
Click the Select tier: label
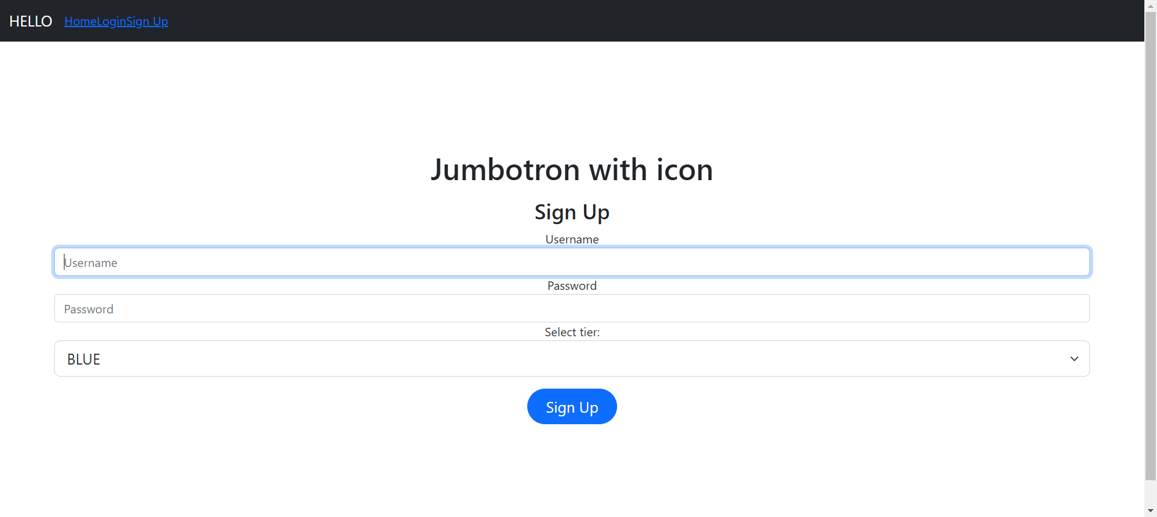click(572, 332)
